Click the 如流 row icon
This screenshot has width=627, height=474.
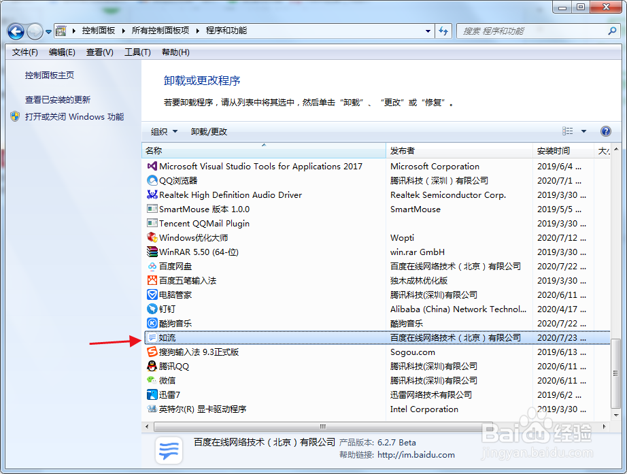152,337
